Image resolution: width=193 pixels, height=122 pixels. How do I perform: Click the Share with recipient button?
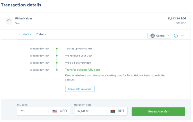tap(80, 89)
